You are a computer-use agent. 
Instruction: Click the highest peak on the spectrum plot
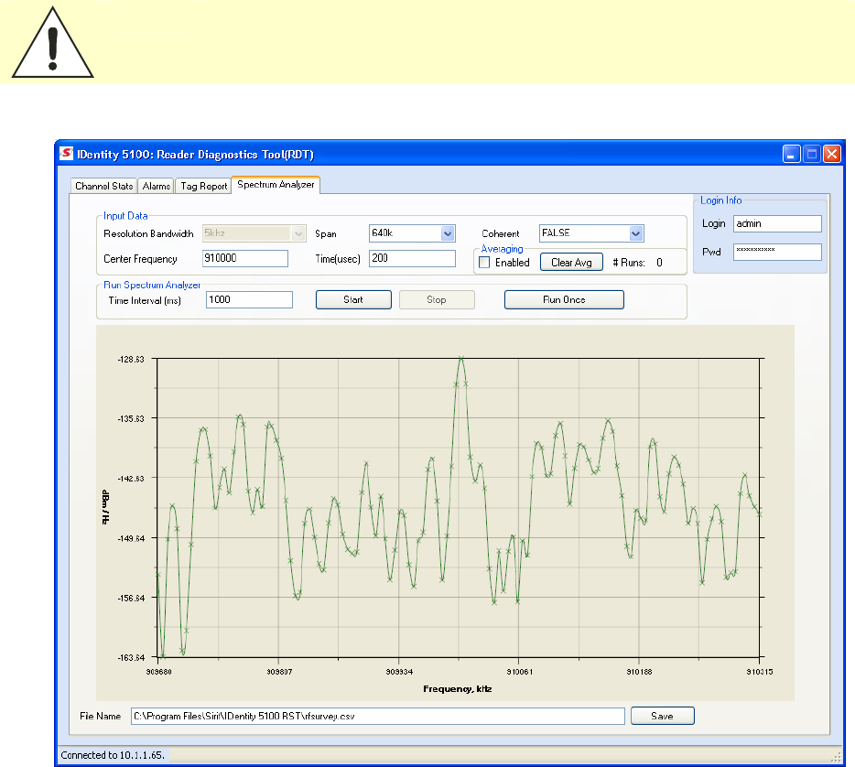(461, 359)
